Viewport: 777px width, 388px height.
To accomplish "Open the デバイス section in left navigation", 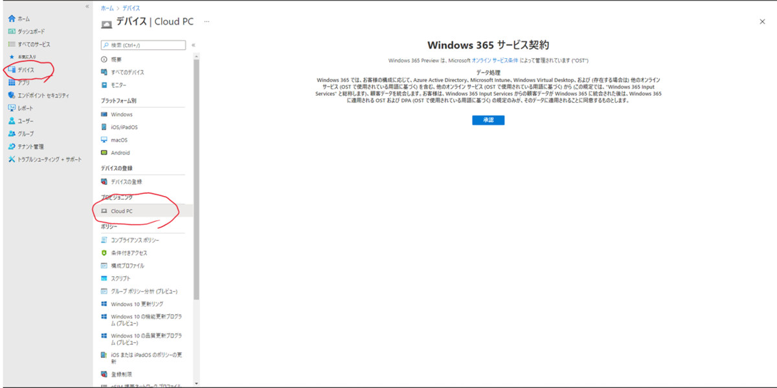I will pyautogui.click(x=26, y=69).
